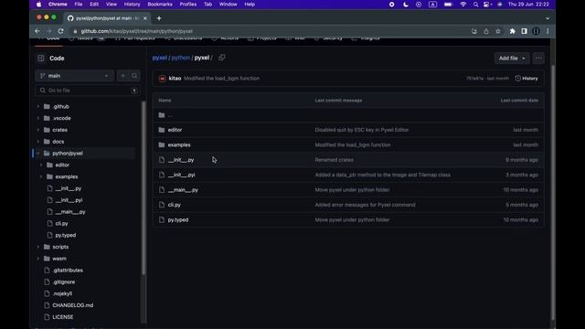Collapse the file tree side panel icon
This screenshot has height=329, width=585.
[x=40, y=58]
